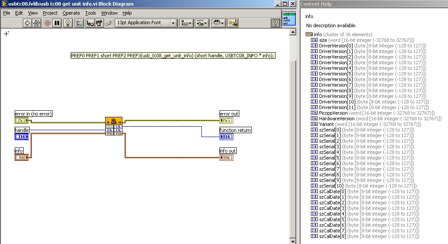Click the VI icon in top-right corner
448x244 pixels.
point(288,19)
